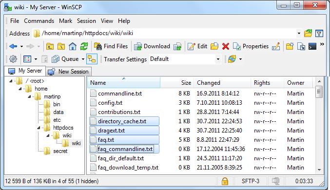
Task: Collapse the martinp folder node
Action: 29,96
